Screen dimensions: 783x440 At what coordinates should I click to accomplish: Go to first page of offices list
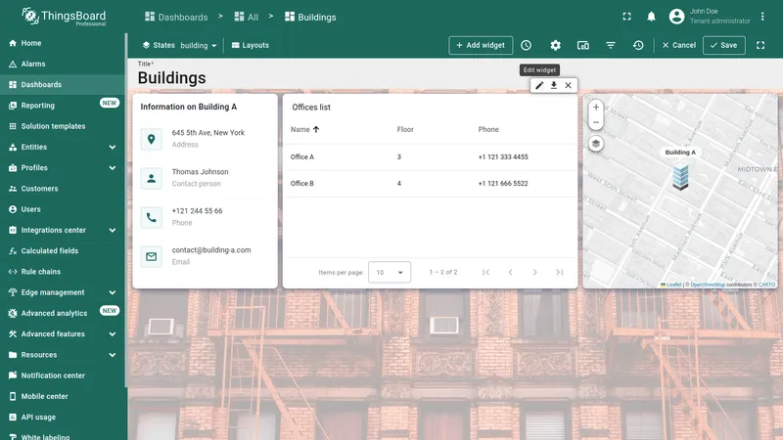(x=485, y=272)
